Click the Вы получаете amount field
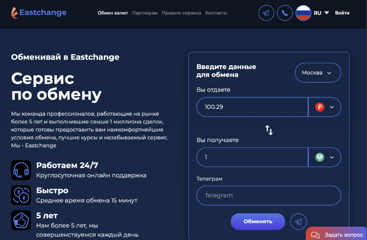Screen dimensions: 367x240 point(252,157)
